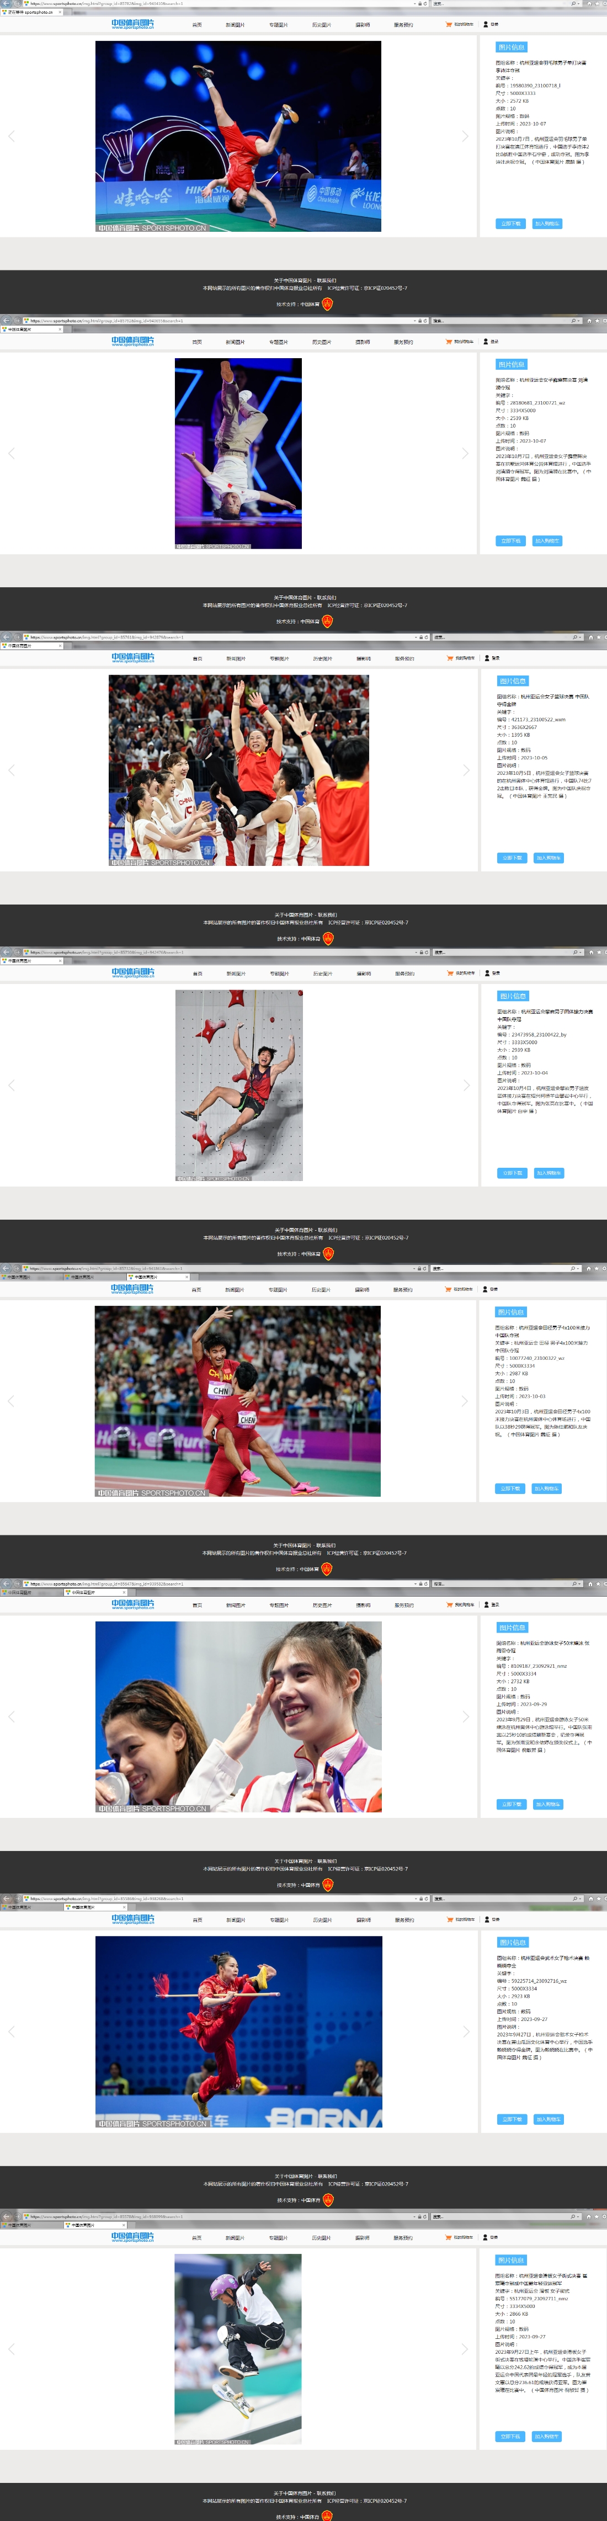
Task: Show previous photo before swimmers image
Action: pyautogui.click(x=12, y=1716)
